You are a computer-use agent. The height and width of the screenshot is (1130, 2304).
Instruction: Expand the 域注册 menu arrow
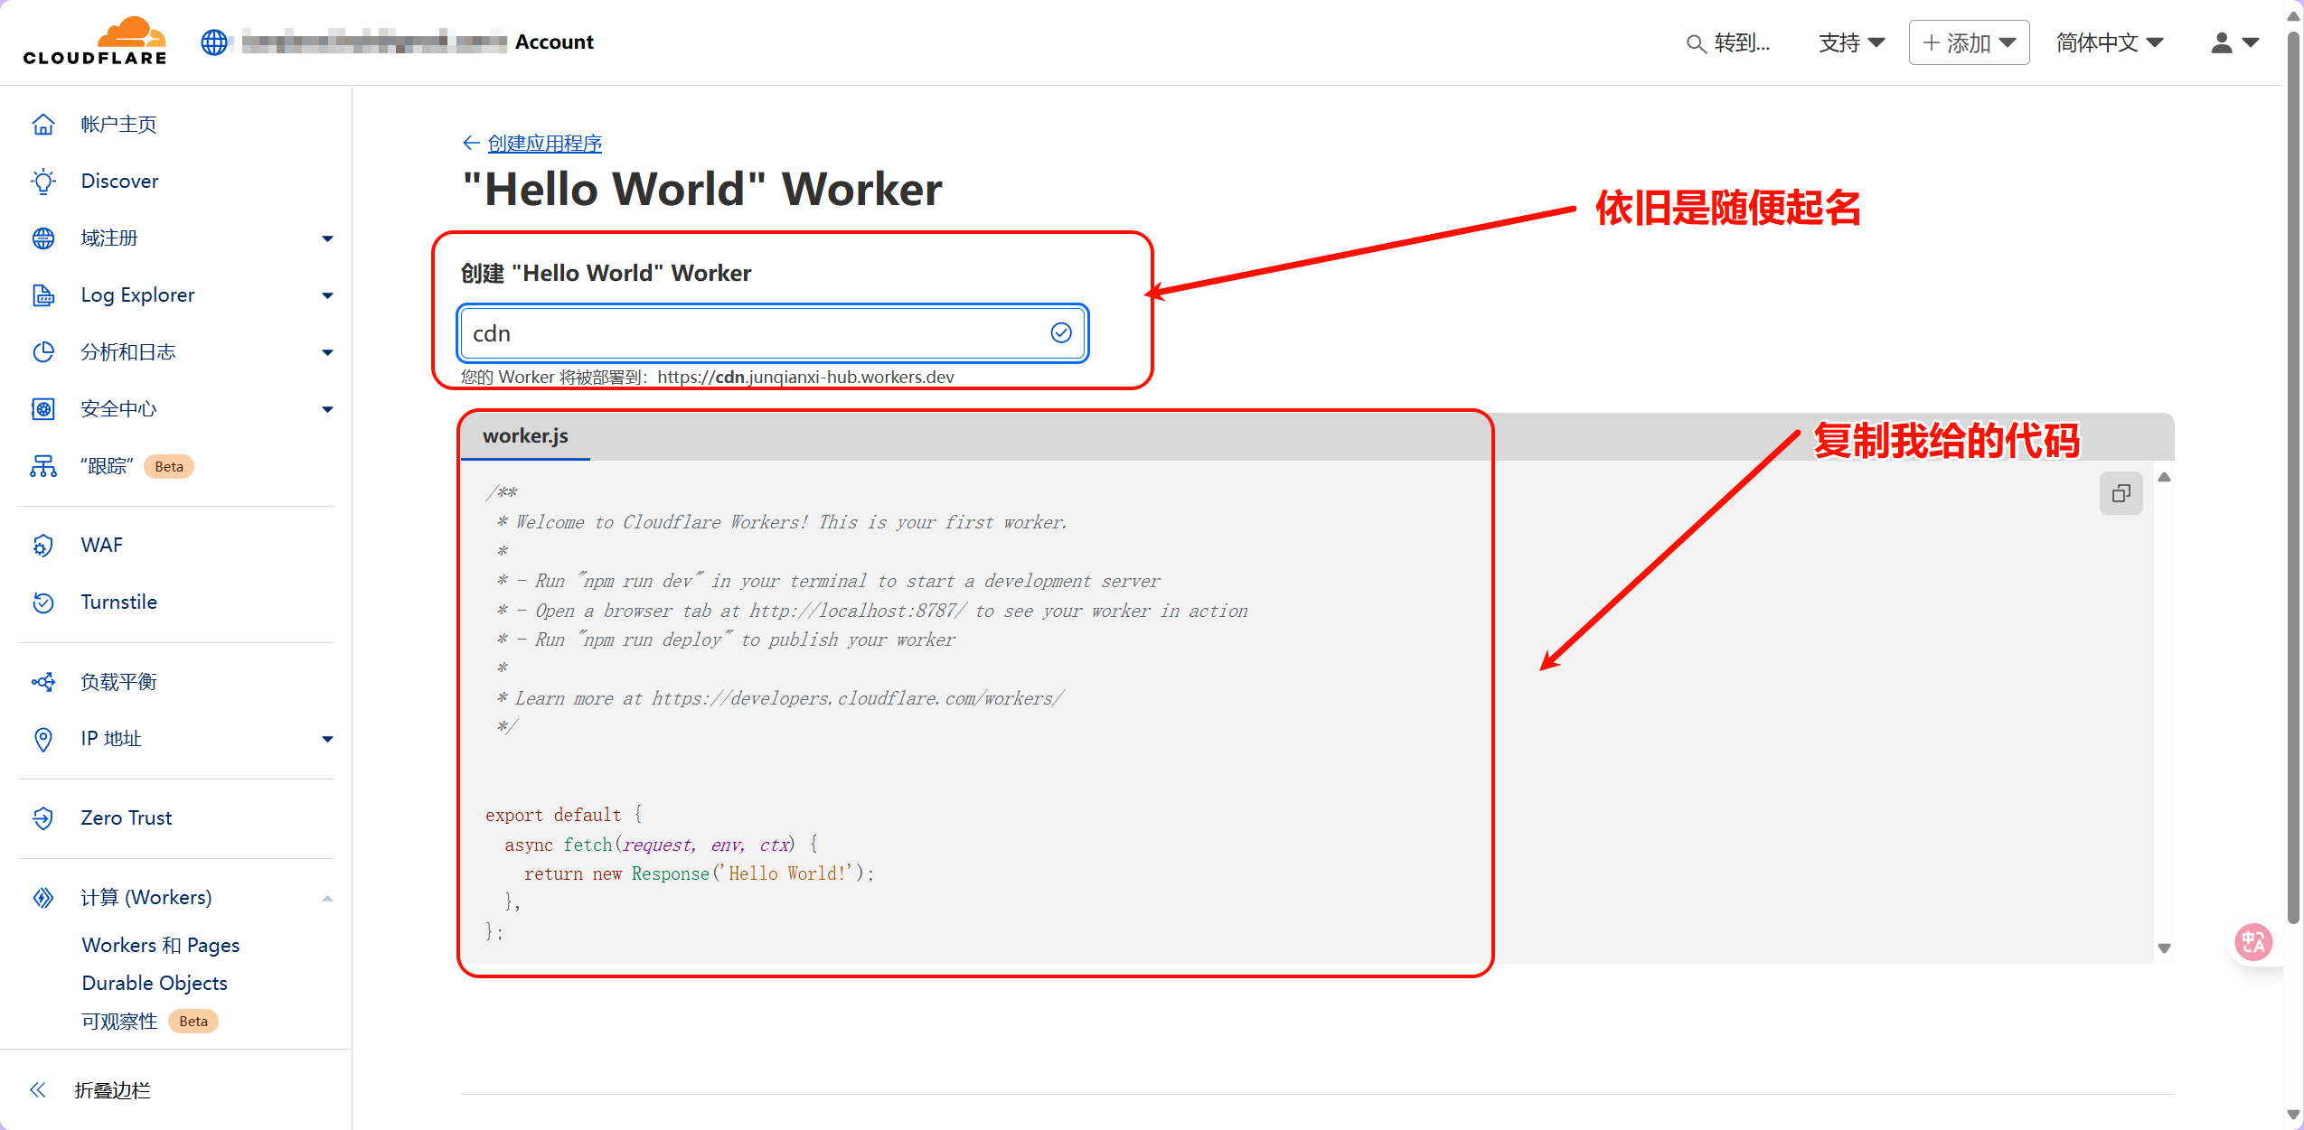coord(327,238)
